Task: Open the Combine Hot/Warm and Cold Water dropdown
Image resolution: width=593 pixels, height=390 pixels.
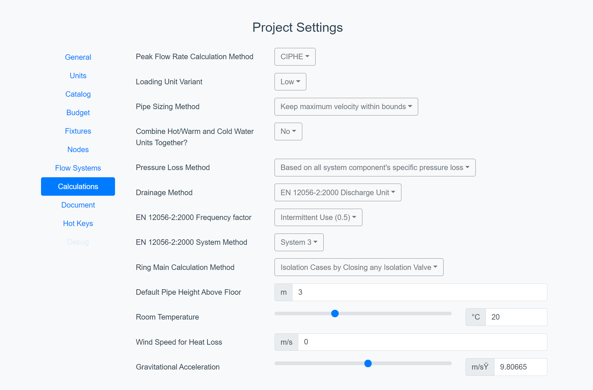Action: coord(288,131)
